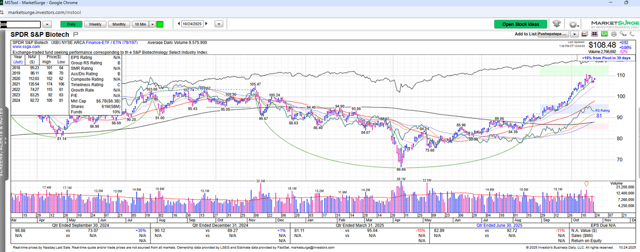Screen dimensions: 640x252
Task: Click the +18% from Pivot note
Action: [x=606, y=58]
